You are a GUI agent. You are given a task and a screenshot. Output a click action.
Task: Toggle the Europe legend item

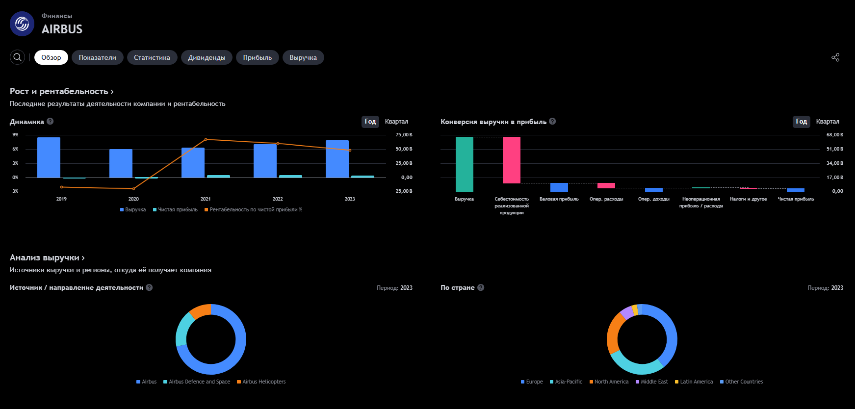[532, 382]
